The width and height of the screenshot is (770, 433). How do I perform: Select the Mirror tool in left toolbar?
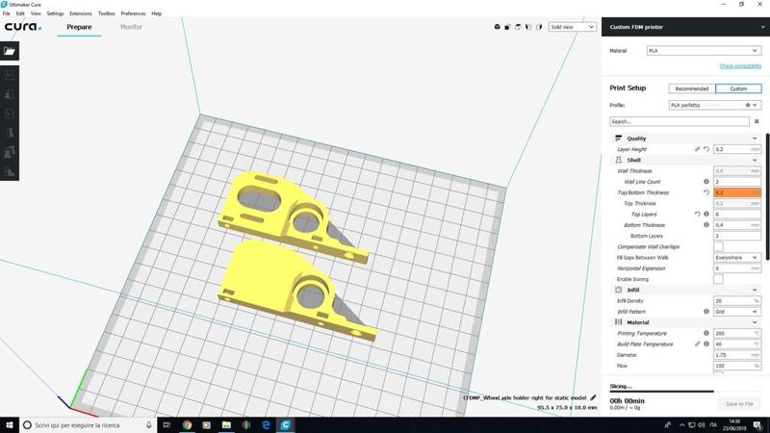click(x=10, y=133)
